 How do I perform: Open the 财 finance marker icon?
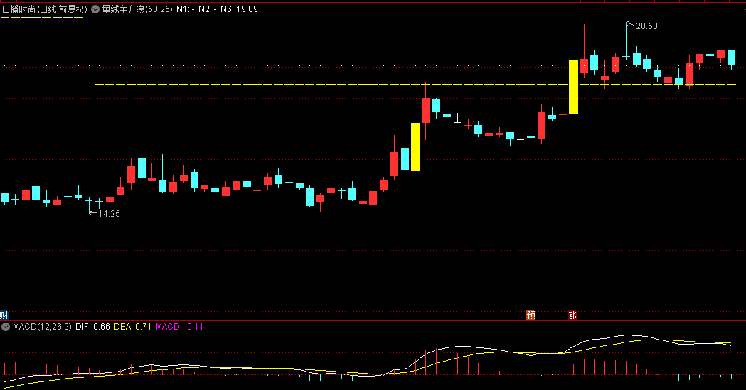coord(4,315)
